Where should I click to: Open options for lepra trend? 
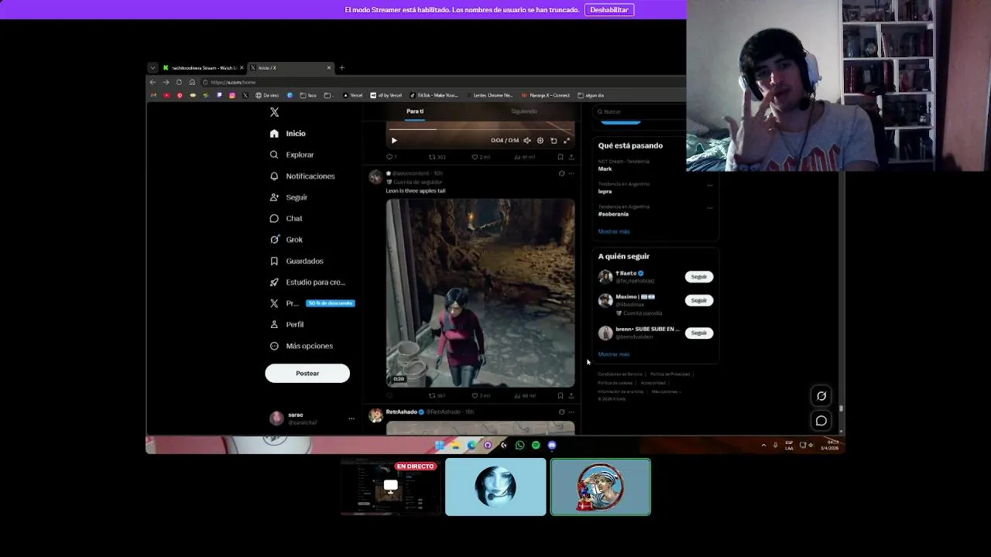coord(709,185)
